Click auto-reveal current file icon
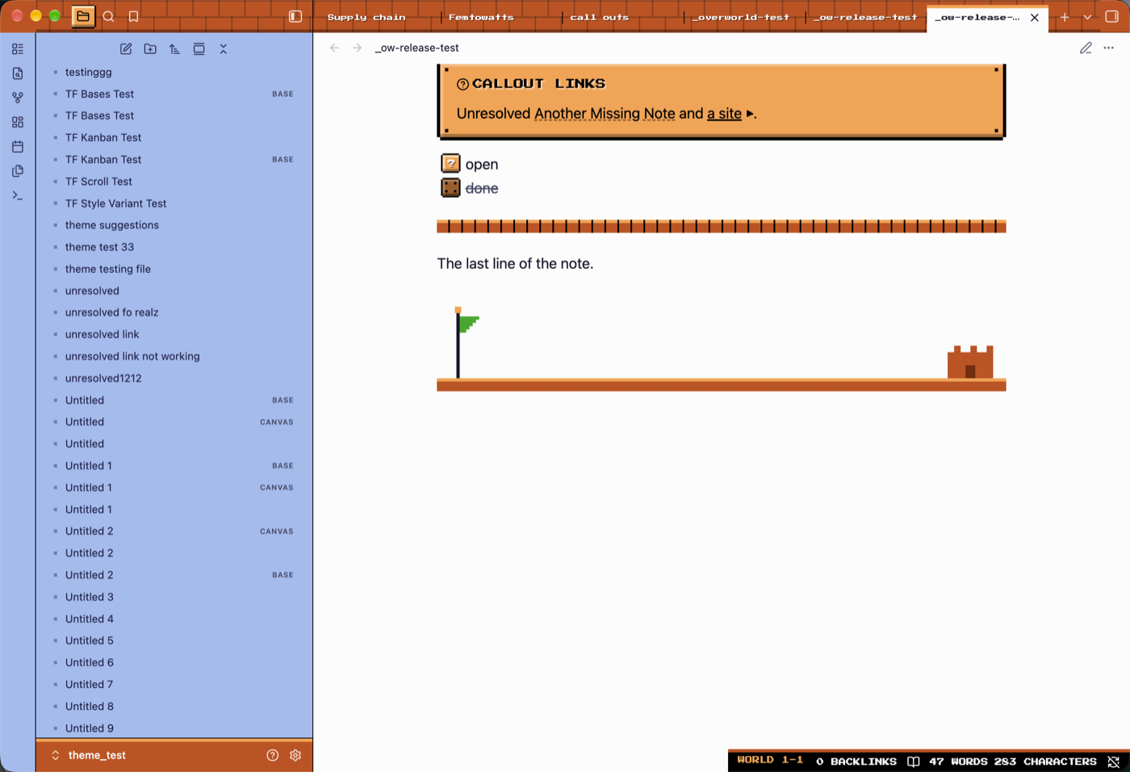This screenshot has width=1130, height=772. (x=199, y=49)
